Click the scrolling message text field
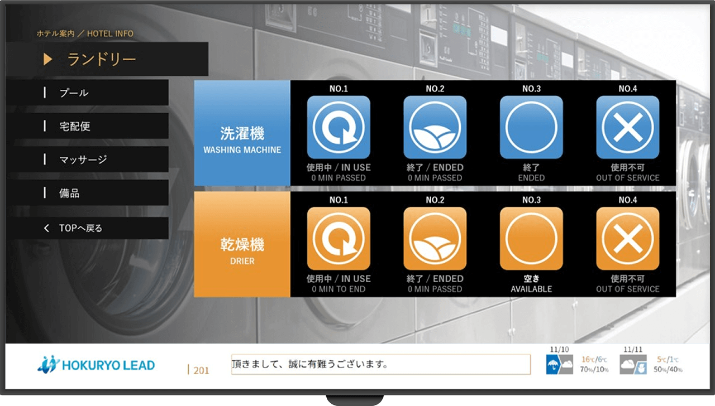Screen dimensions: 715x406 (380, 365)
